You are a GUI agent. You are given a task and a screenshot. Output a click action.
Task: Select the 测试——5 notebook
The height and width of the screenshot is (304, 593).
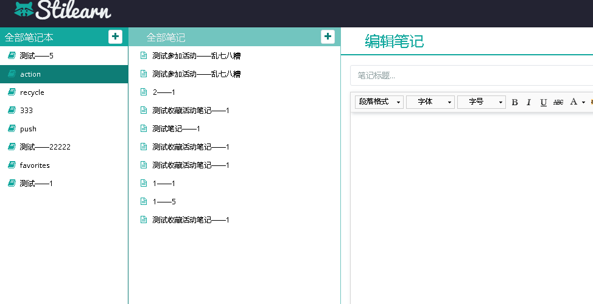tap(64, 56)
